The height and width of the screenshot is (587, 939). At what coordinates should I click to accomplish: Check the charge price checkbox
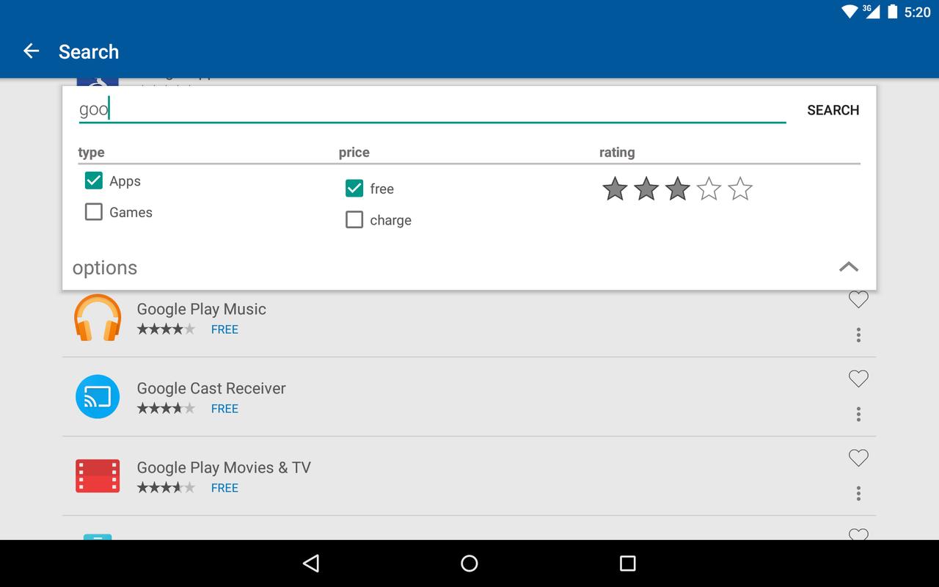[354, 220]
